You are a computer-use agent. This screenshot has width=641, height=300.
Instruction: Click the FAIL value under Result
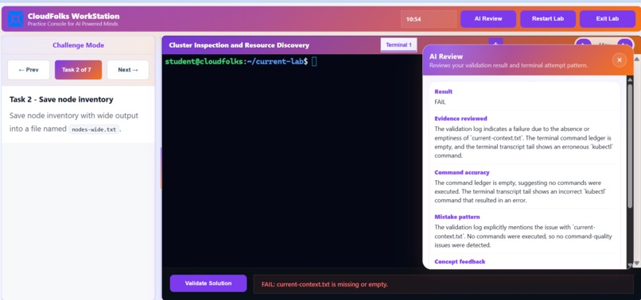[x=440, y=102]
